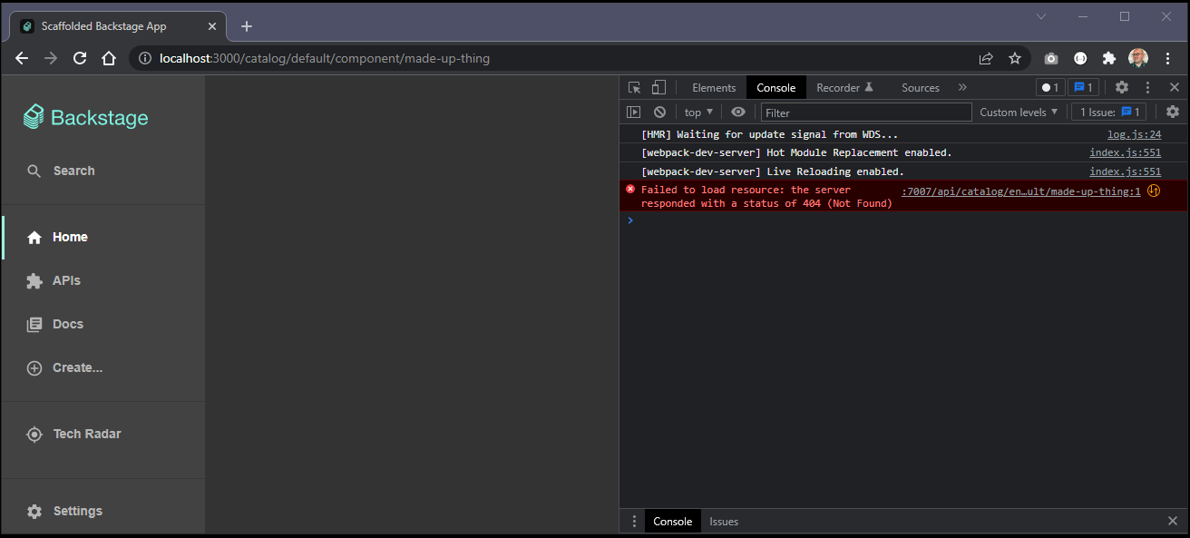
Task: Click the red error icon in console
Action: [630, 189]
